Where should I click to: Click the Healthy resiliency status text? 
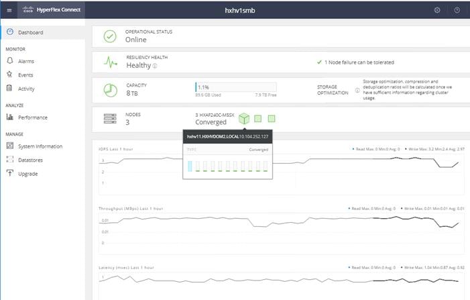coord(139,65)
